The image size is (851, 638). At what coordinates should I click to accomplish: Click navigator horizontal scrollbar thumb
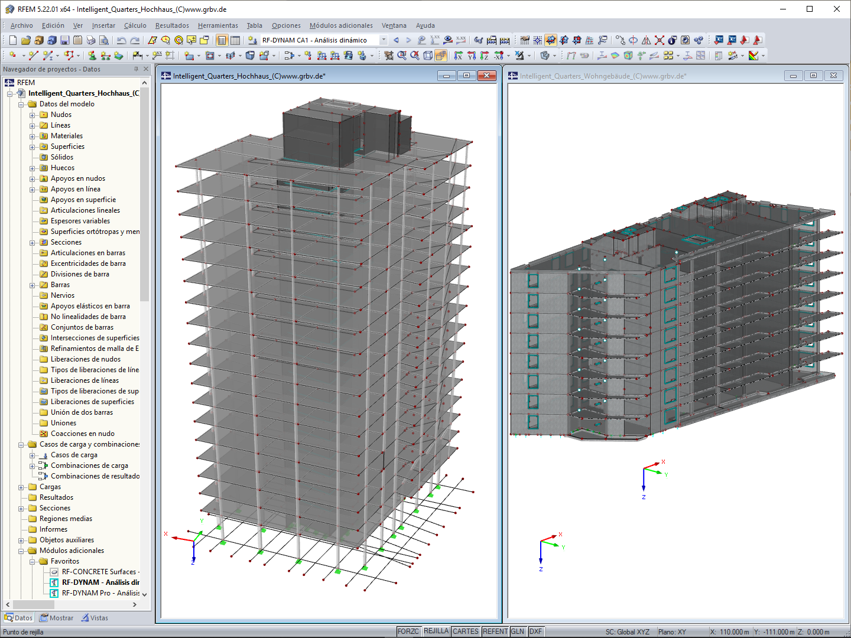(x=34, y=604)
